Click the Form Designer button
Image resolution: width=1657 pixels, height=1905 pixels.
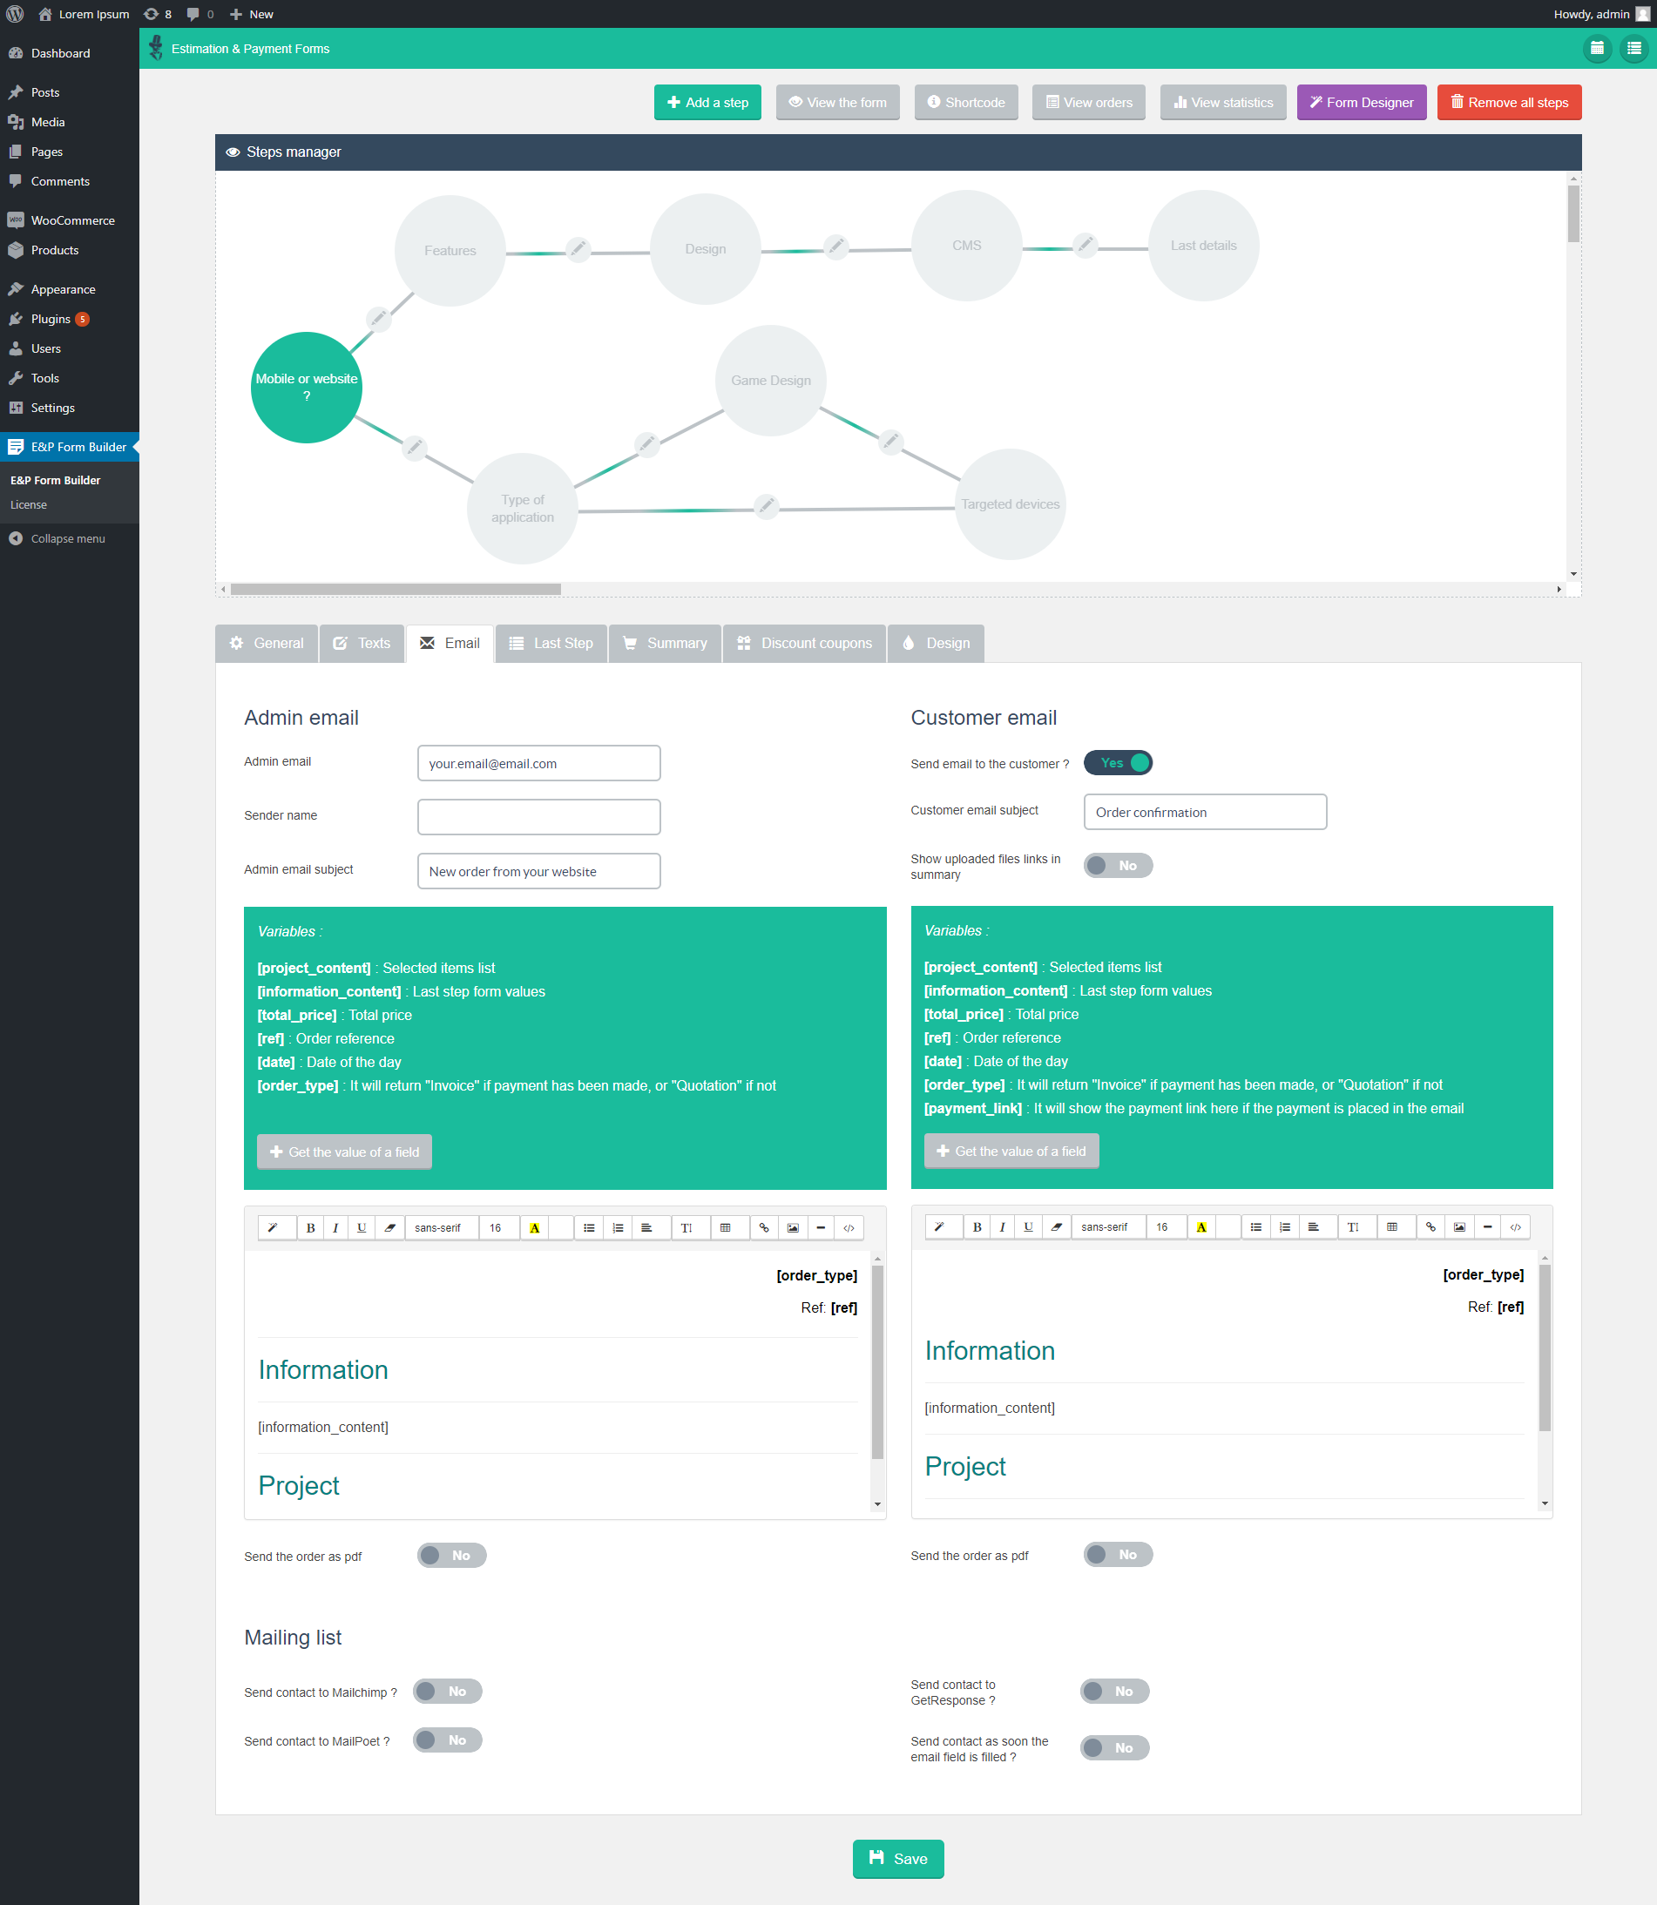[1361, 102]
